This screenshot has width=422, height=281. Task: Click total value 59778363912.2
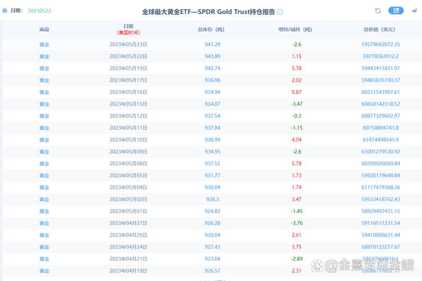(x=380, y=57)
